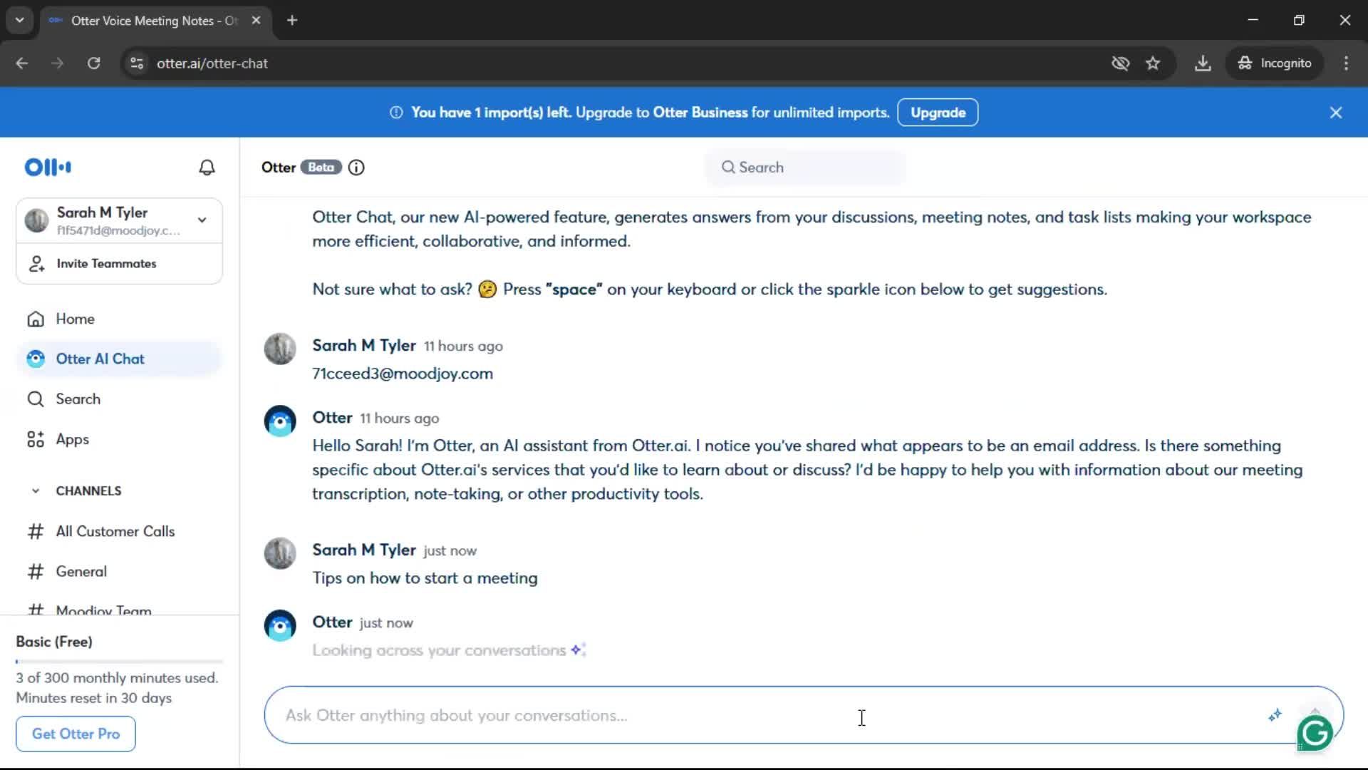Image resolution: width=1368 pixels, height=770 pixels.
Task: Click the hash icon beside All Customer Calls
Action: (36, 531)
